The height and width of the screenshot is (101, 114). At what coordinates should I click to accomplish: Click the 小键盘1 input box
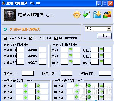pos(20,62)
